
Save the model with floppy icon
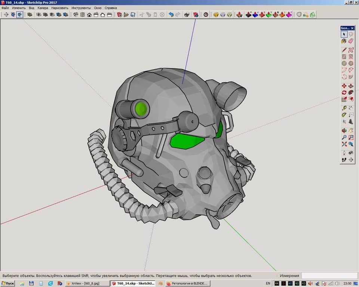pyautogui.click(x=133, y=15)
